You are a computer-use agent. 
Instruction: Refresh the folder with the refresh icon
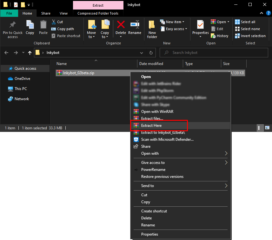click(151, 53)
